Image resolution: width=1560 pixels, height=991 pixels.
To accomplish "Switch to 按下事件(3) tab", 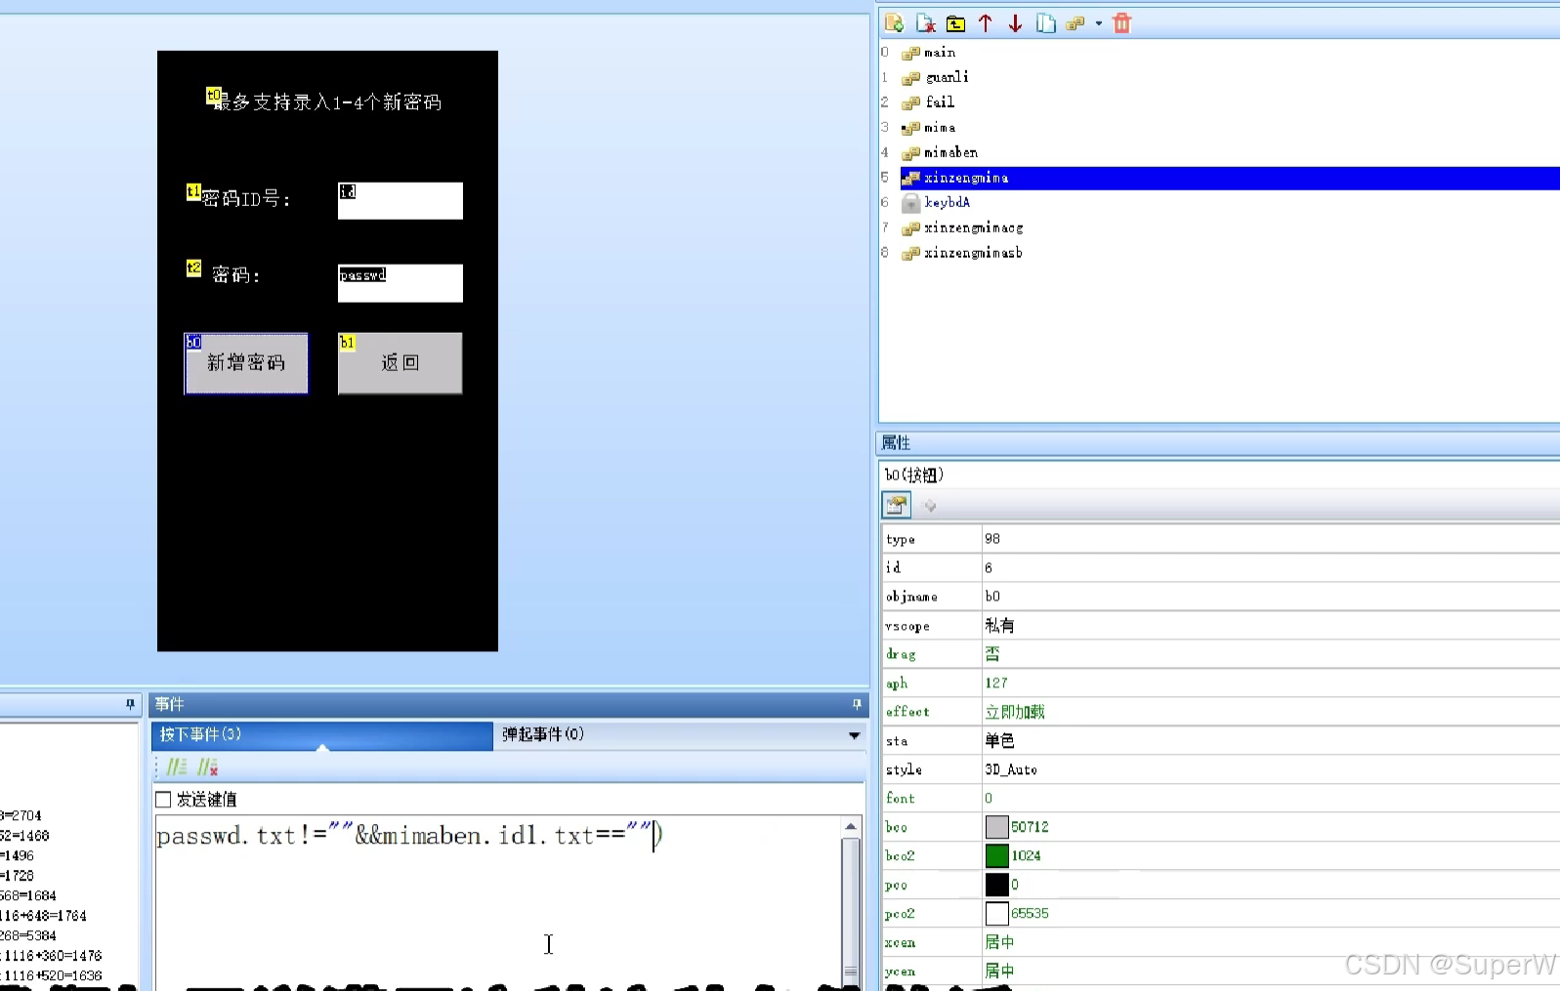I will tap(322, 735).
